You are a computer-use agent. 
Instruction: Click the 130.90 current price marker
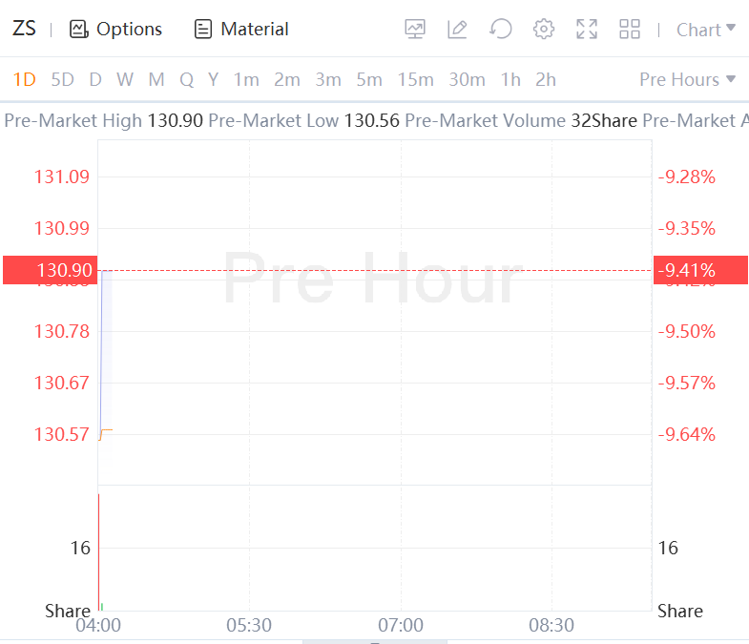[50, 271]
